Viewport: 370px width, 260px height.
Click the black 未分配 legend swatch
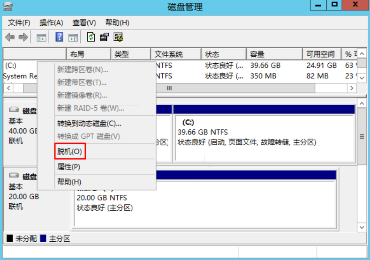point(10,238)
